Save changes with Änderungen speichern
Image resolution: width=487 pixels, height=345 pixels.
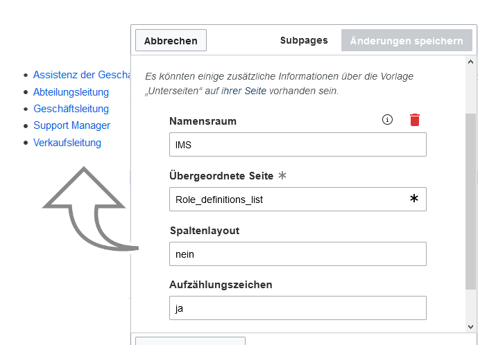(407, 40)
